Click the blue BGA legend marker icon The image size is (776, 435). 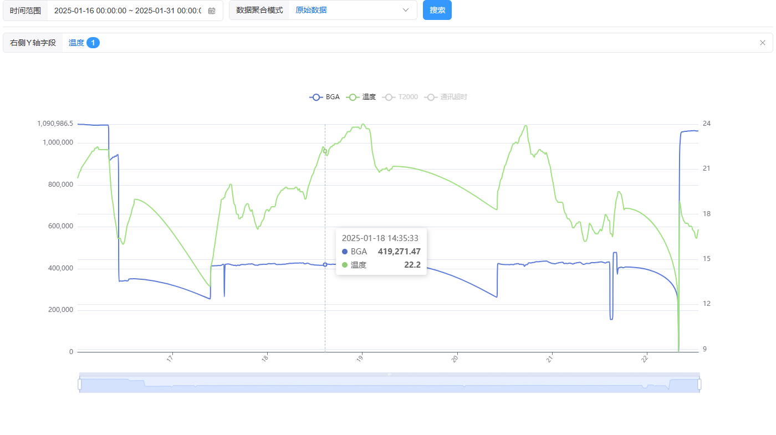click(316, 97)
